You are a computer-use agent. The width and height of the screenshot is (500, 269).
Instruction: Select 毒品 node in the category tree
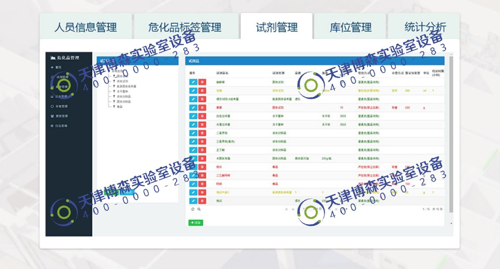coord(120,106)
